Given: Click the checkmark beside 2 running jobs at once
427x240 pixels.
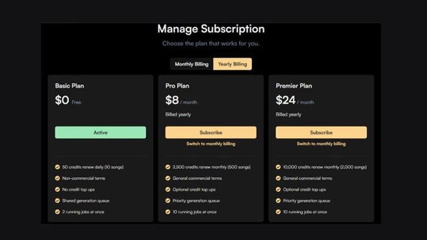Looking at the screenshot, I should coord(57,212).
